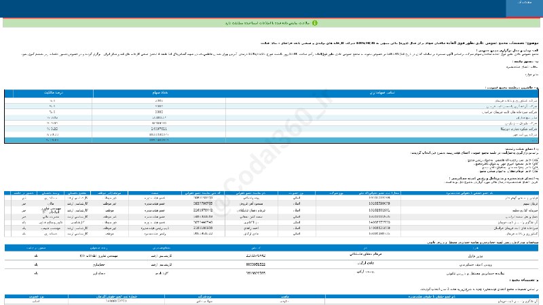Click the national ID 10102501691 cell
Image resolution: width=543 pixels, height=305 pixels.
coord(379,210)
